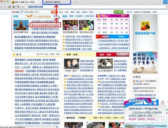Go forward with the right arrow button
This screenshot has width=168, height=128.
pyautogui.click(x=5, y=7)
